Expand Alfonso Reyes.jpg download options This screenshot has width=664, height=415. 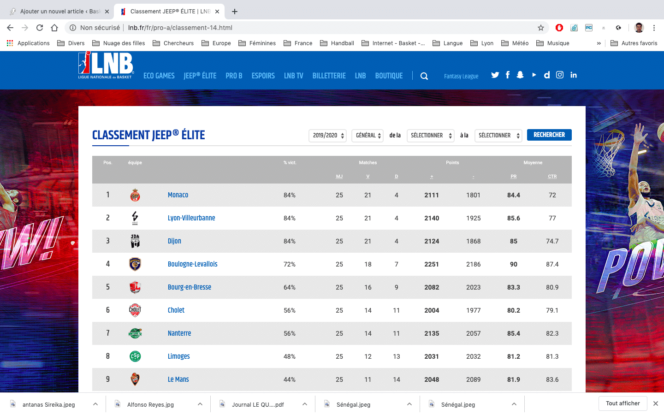(x=200, y=404)
